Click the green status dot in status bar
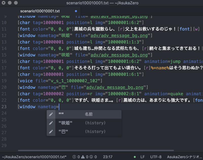Screen dimensions: 203x160 (135, 157)
